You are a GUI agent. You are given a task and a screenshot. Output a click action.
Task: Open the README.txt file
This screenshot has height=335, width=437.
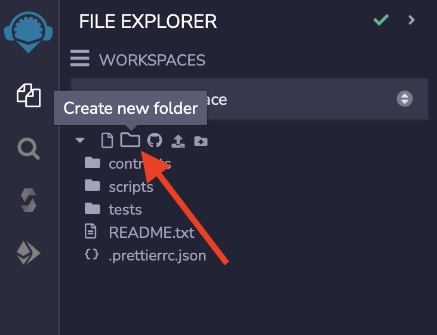139,232
